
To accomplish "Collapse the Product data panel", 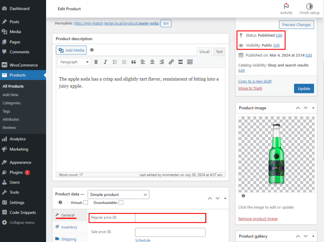I will 225,198.
